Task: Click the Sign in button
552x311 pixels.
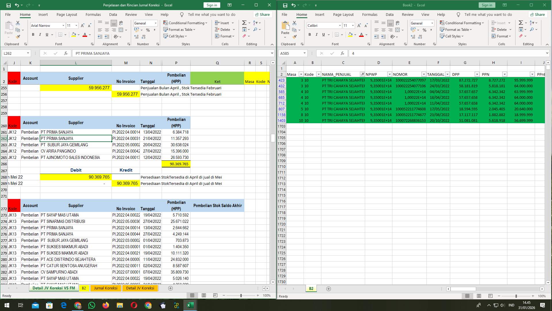Action: pos(212,5)
